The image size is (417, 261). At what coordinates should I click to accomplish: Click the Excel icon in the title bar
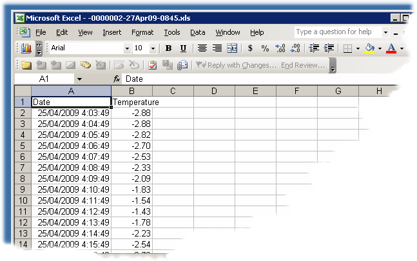pos(20,18)
